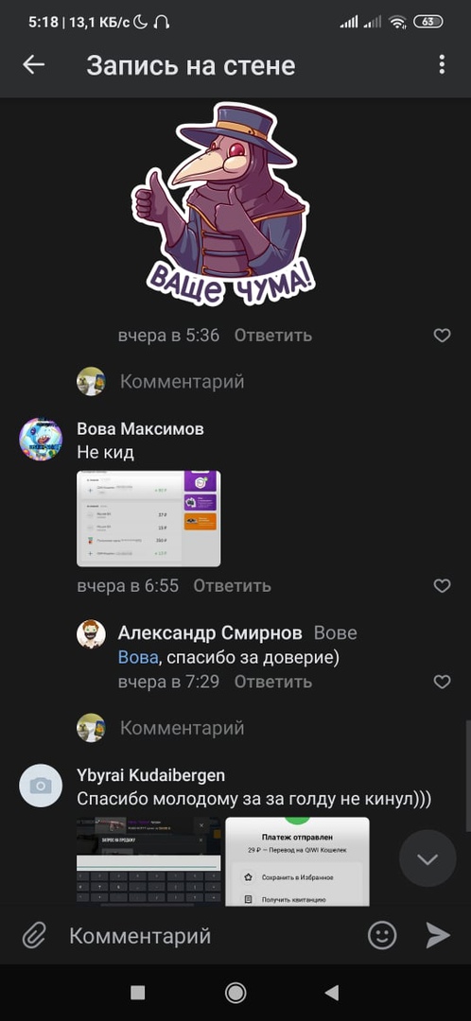Open the three-dot options menu
The image size is (471, 1021).
(442, 64)
